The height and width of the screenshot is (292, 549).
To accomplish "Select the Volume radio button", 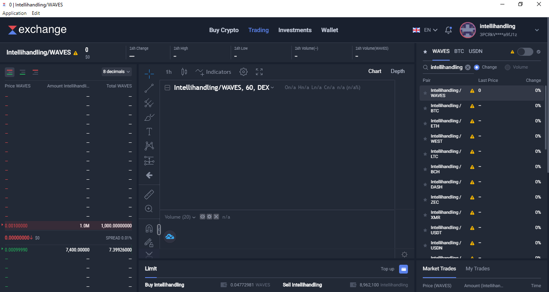I will click(x=508, y=67).
